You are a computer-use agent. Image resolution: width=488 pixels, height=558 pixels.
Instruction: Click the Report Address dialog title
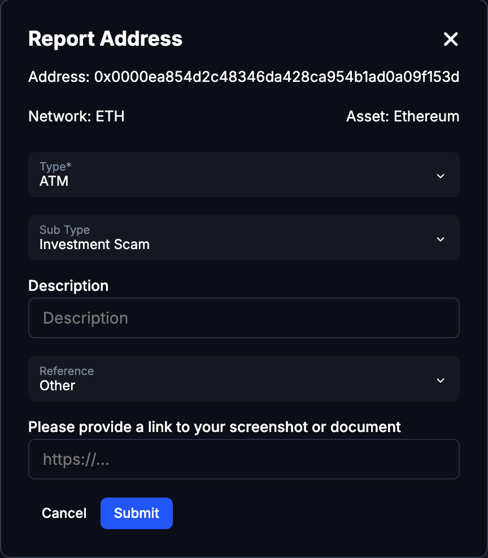(x=105, y=38)
